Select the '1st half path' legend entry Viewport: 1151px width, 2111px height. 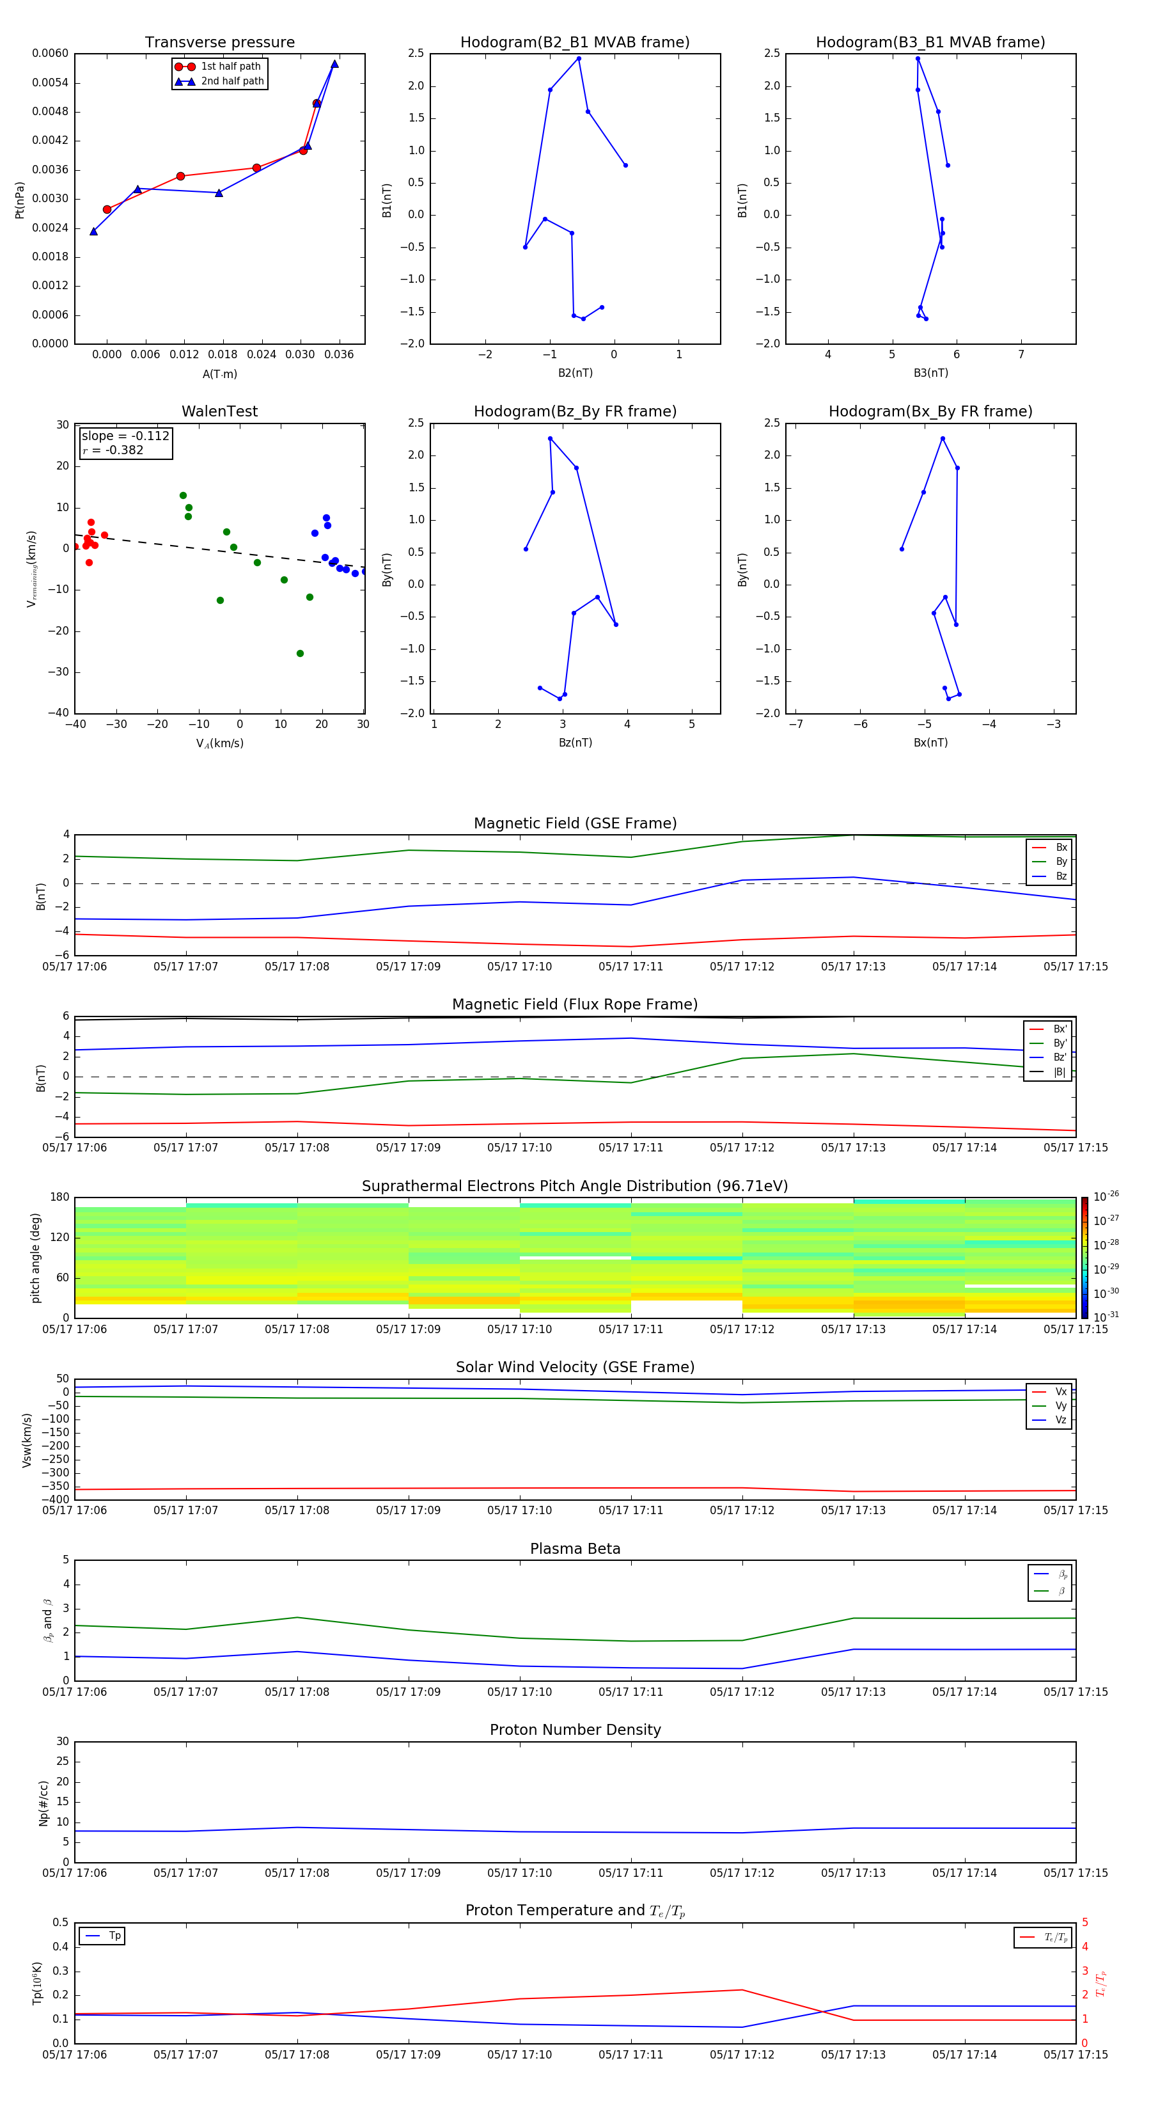219,67
